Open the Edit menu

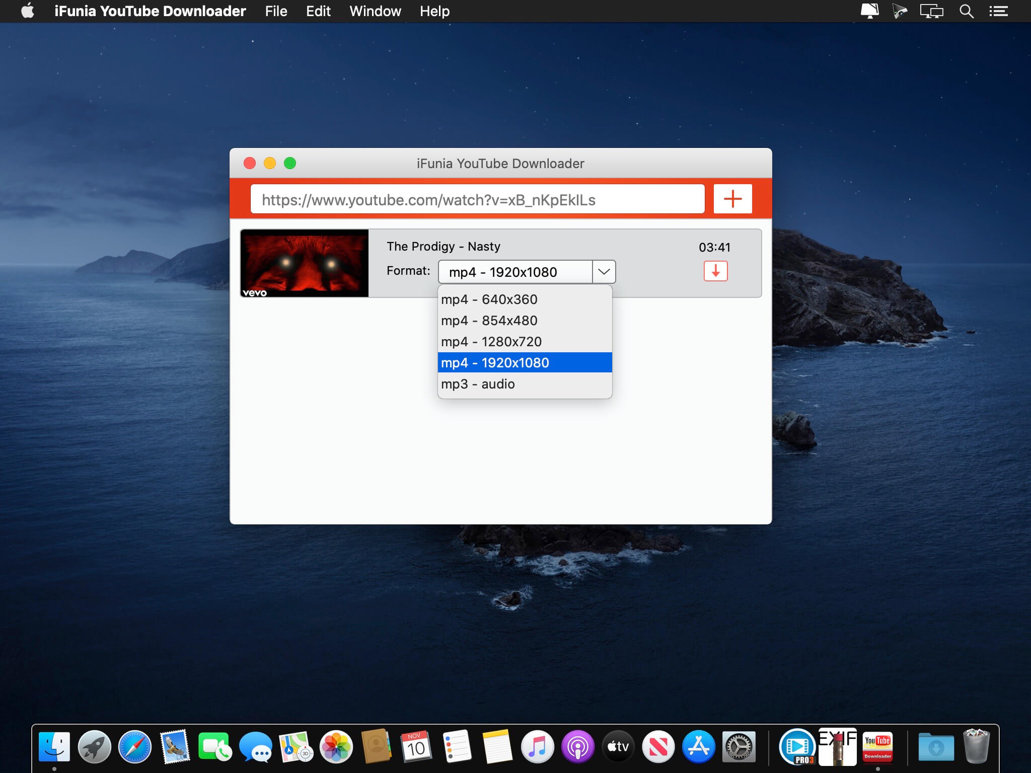click(318, 11)
